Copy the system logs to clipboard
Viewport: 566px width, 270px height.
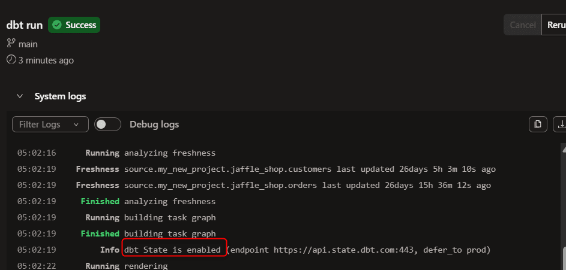point(538,125)
